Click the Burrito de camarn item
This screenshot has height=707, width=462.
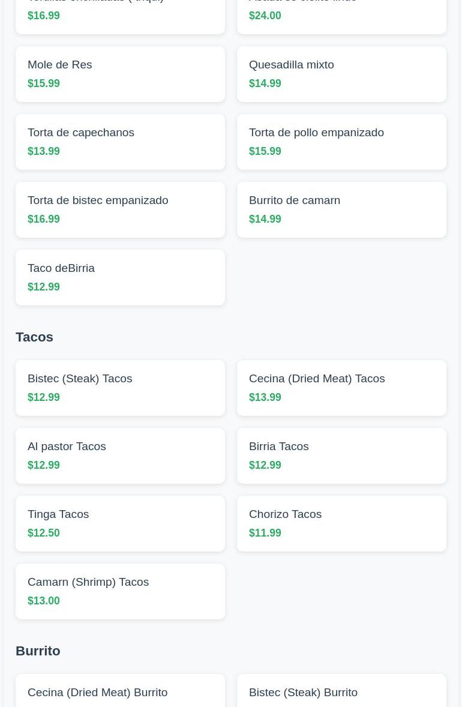pyautogui.click(x=341, y=209)
